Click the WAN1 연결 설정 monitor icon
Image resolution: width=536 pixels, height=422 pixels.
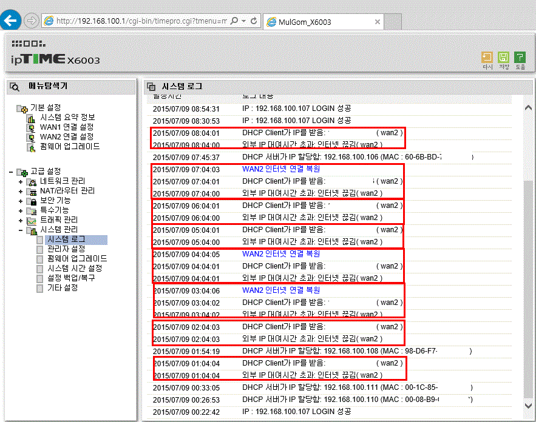click(32, 128)
